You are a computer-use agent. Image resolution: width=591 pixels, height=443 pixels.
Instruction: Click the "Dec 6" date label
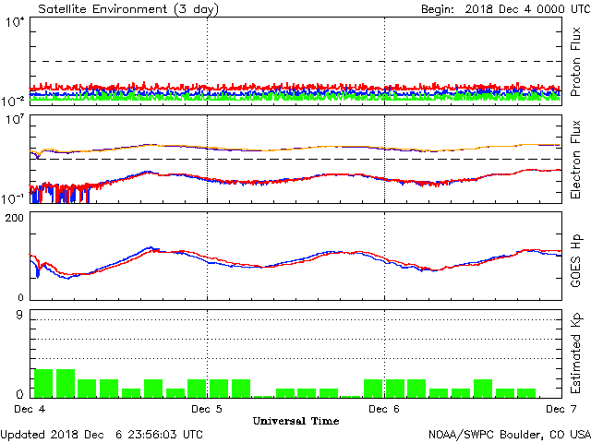(x=384, y=409)
